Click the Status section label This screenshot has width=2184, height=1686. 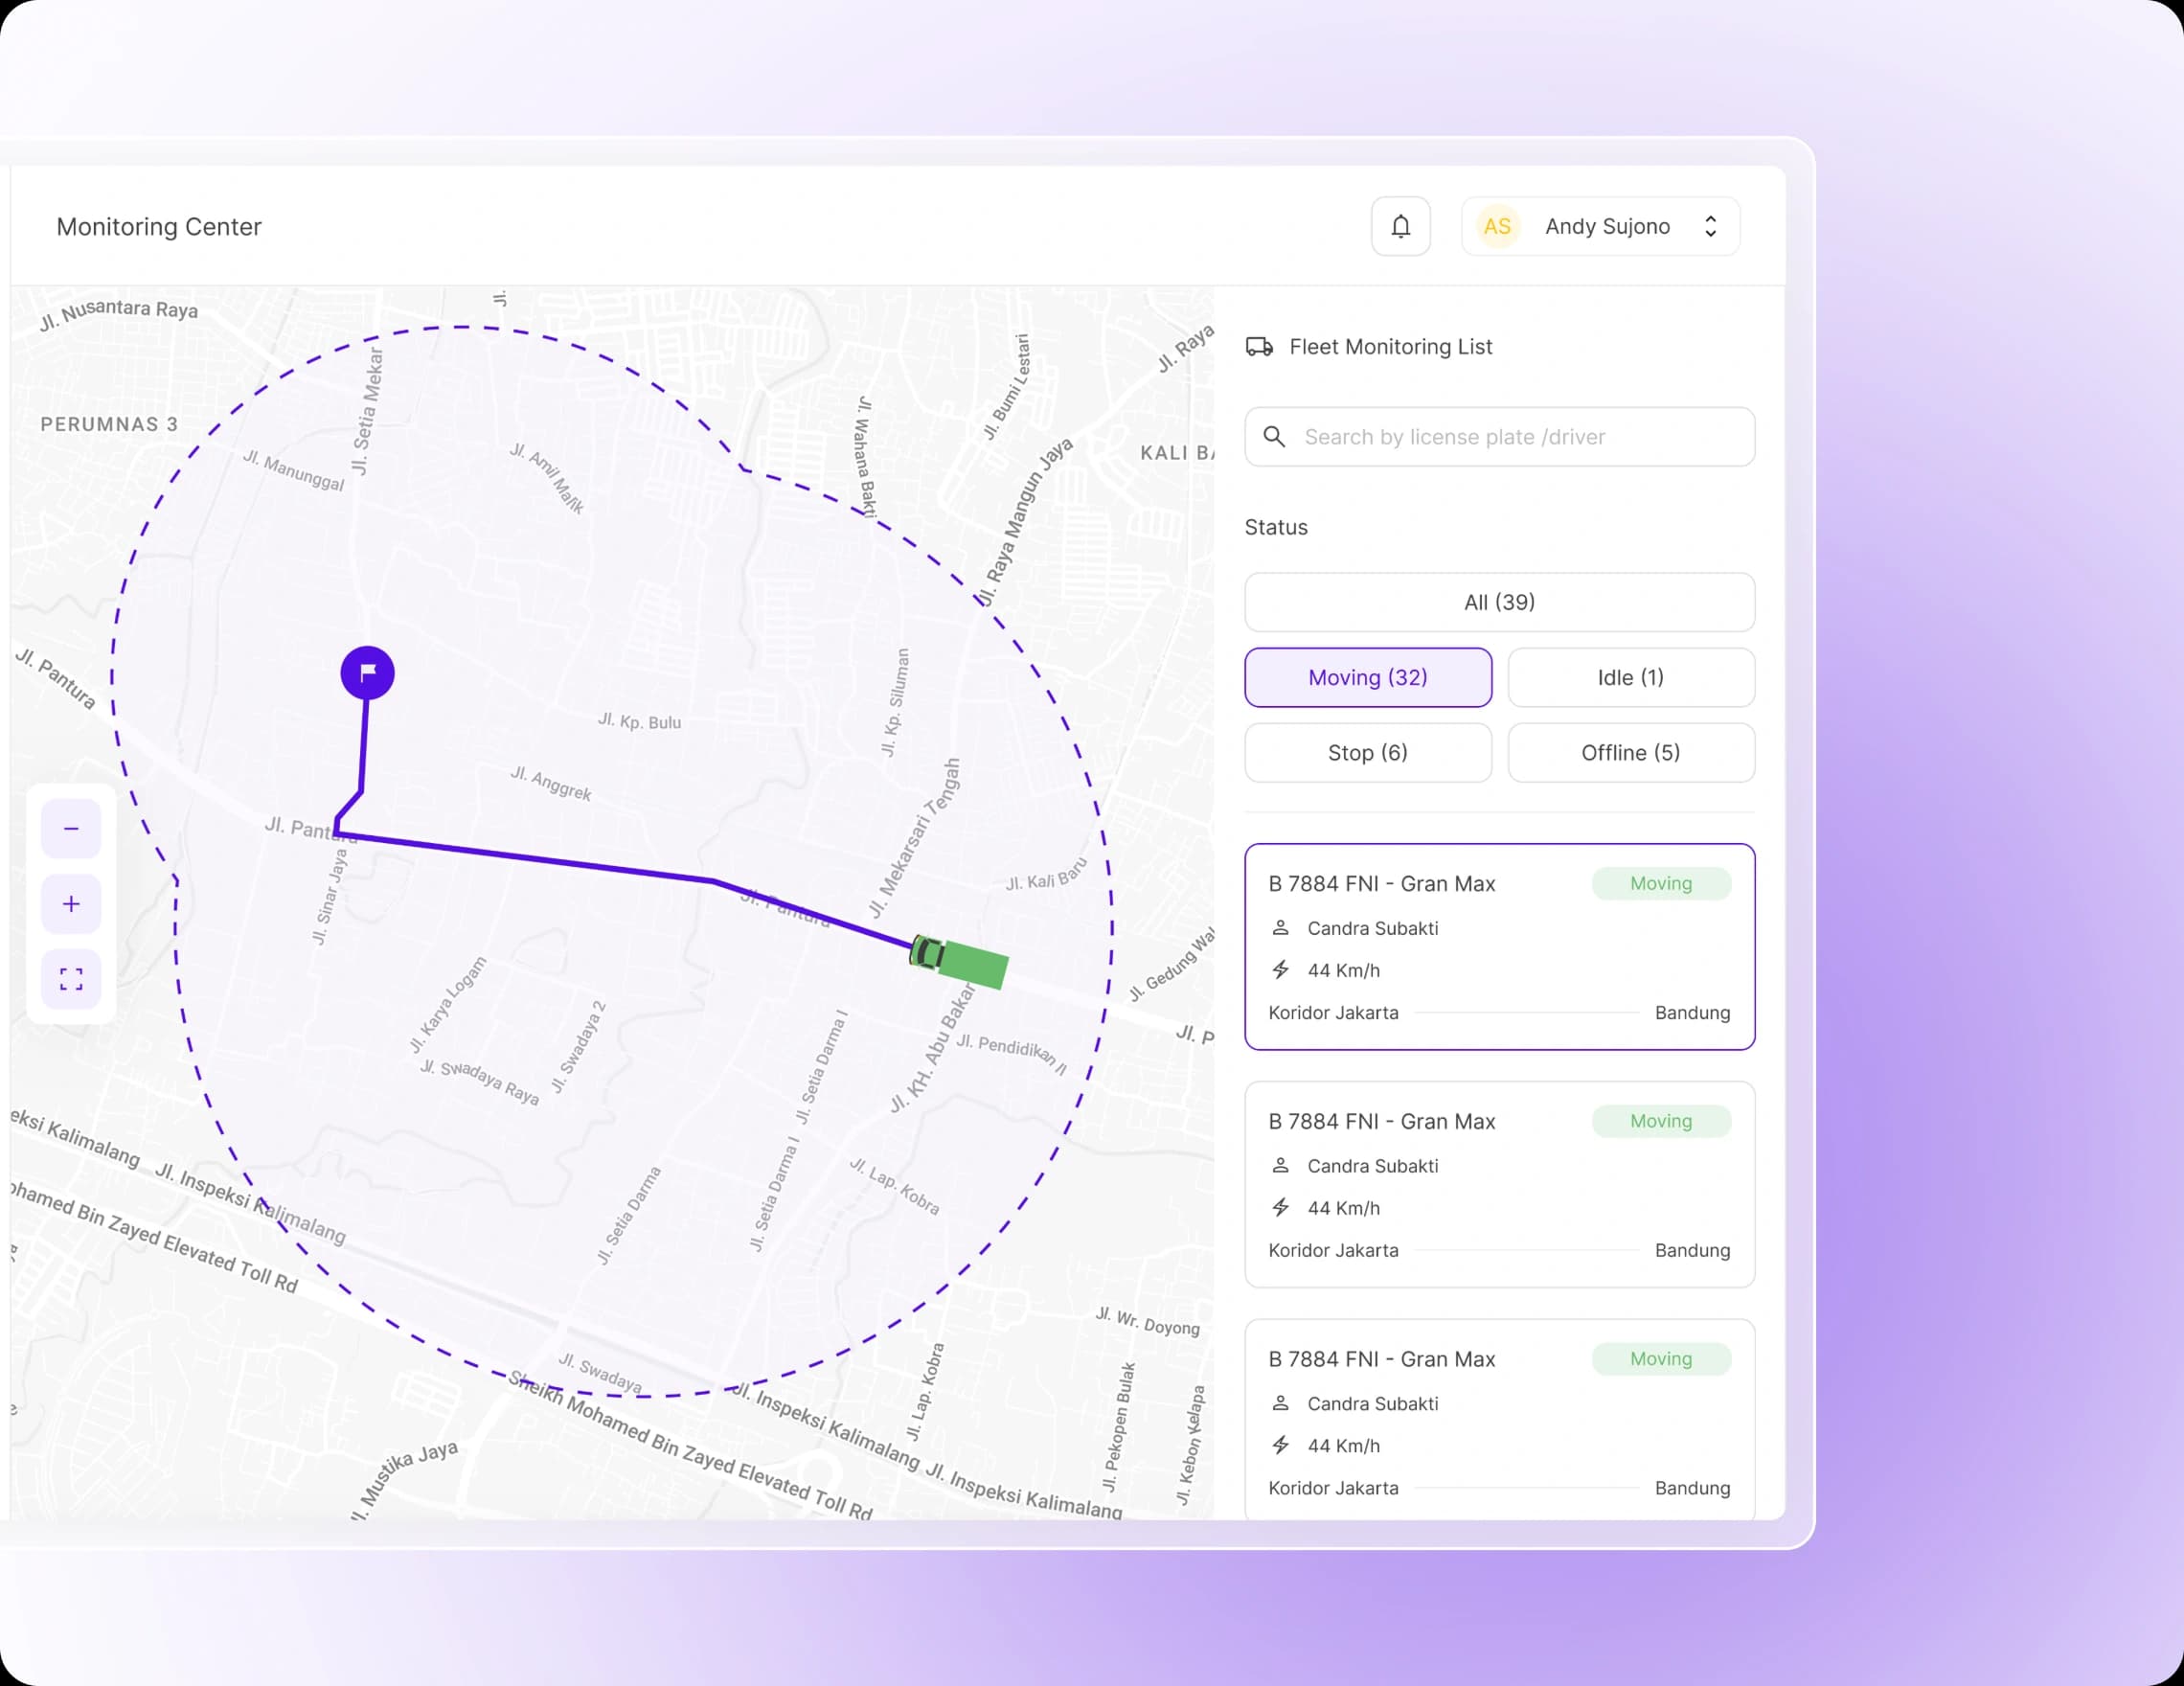point(1276,527)
